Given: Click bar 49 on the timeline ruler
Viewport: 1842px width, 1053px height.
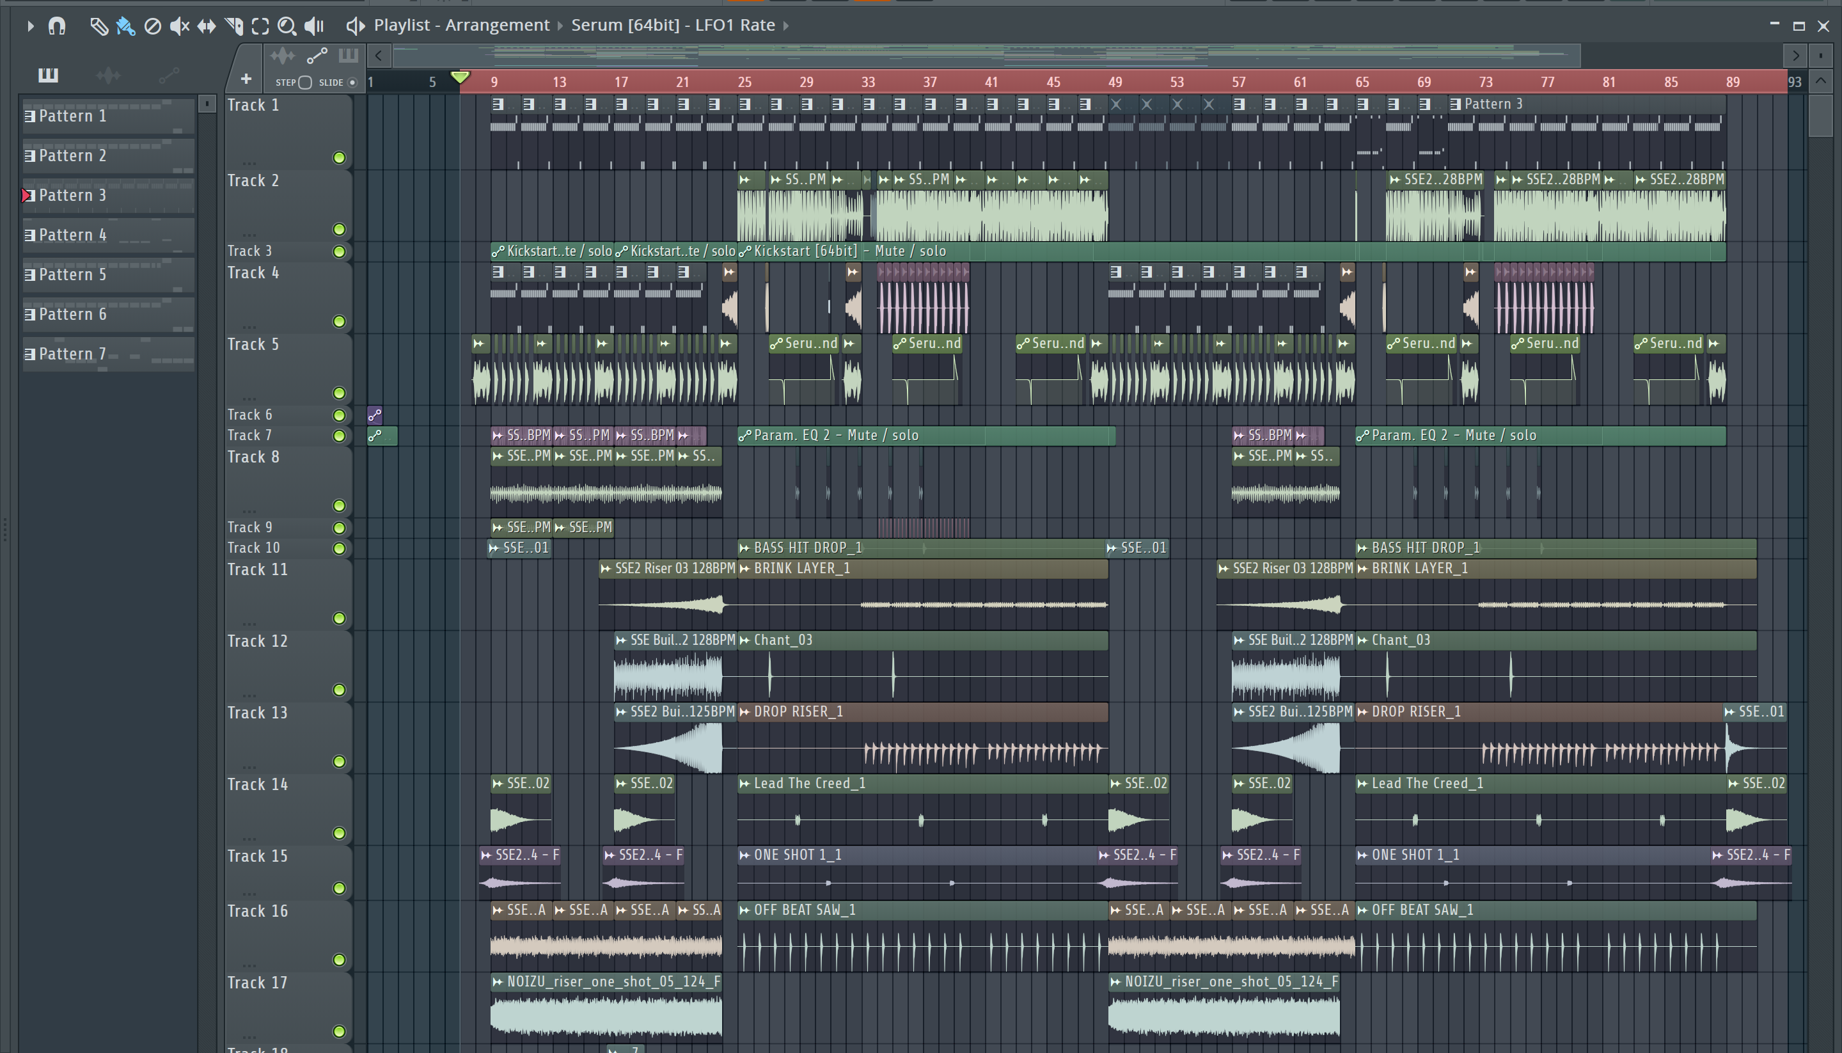Looking at the screenshot, I should [1115, 82].
